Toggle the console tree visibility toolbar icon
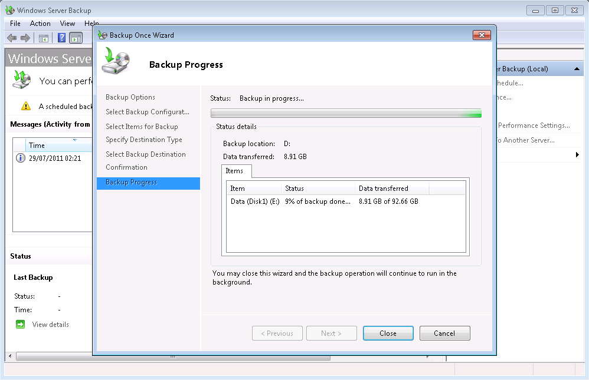 coord(44,37)
